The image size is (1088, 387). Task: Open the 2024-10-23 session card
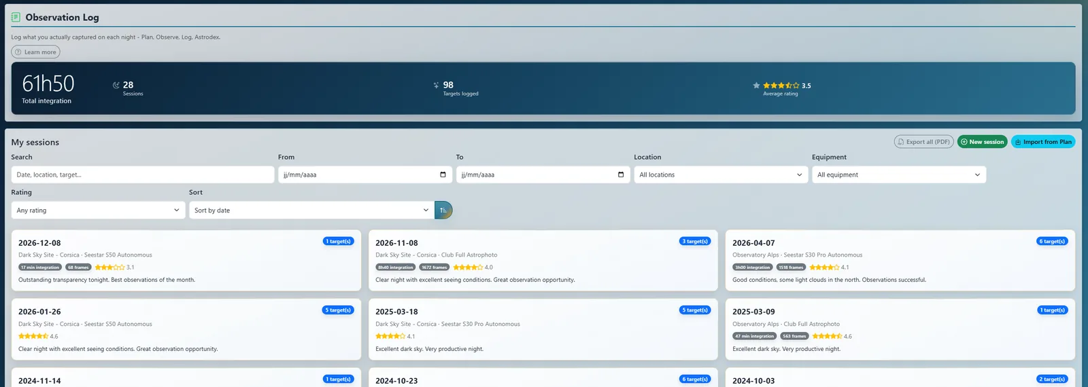coord(543,378)
